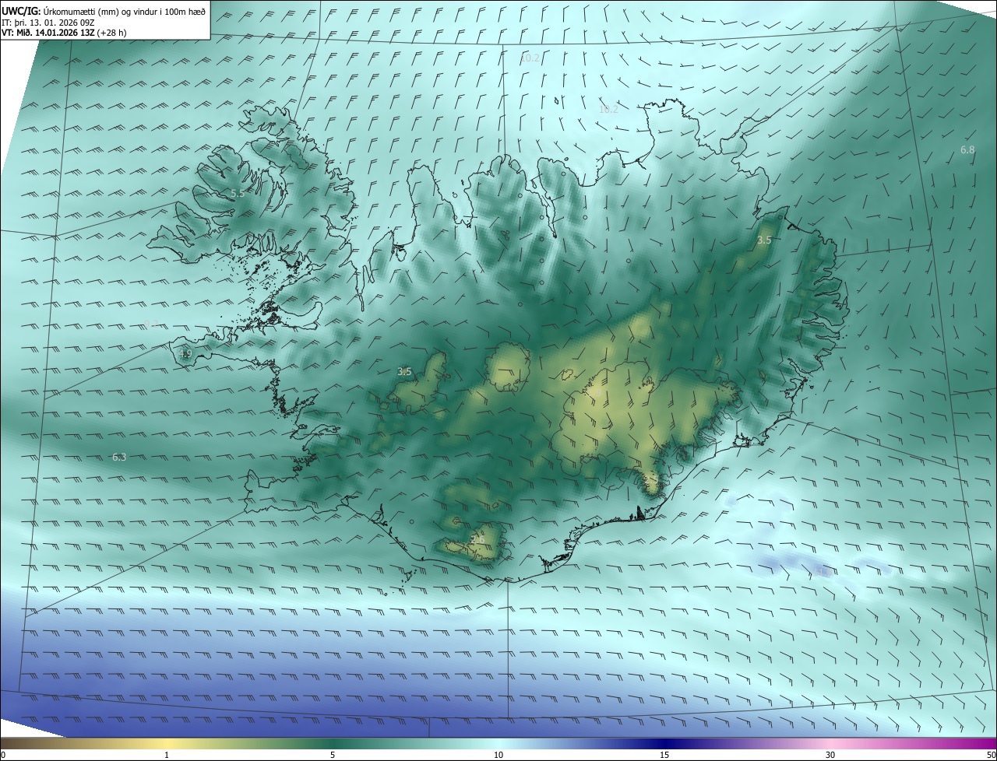
Task: Click the 10 tick label on the color scale
Action: (498, 755)
